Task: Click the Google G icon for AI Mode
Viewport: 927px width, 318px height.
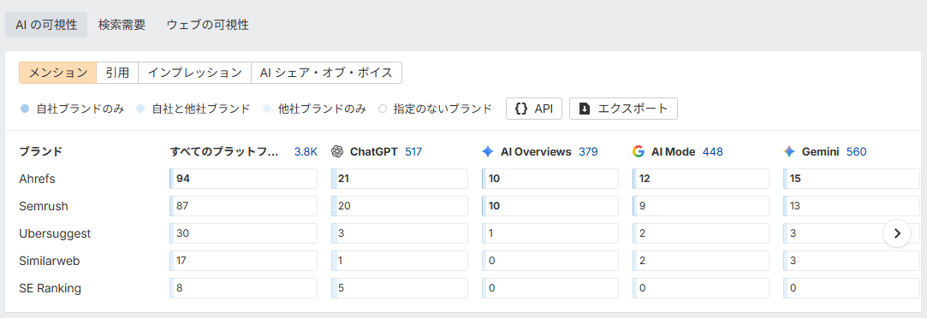Action: pyautogui.click(x=638, y=151)
